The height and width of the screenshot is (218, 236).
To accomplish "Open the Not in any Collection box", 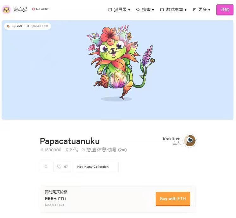I will click(x=96, y=167).
